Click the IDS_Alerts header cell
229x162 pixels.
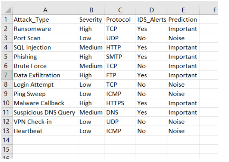(x=151, y=19)
